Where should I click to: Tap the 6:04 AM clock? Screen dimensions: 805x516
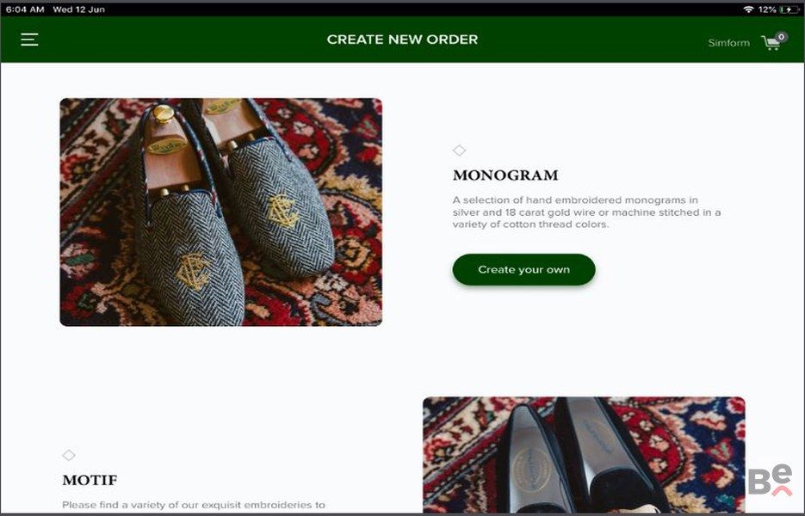tap(24, 9)
